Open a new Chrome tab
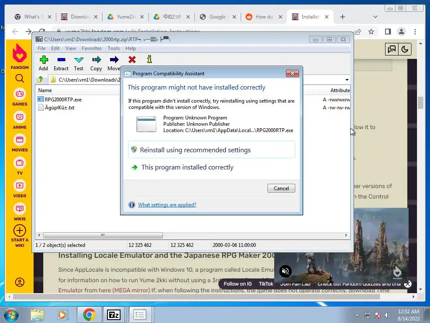Screen dimensions: 430x323 (343, 17)
